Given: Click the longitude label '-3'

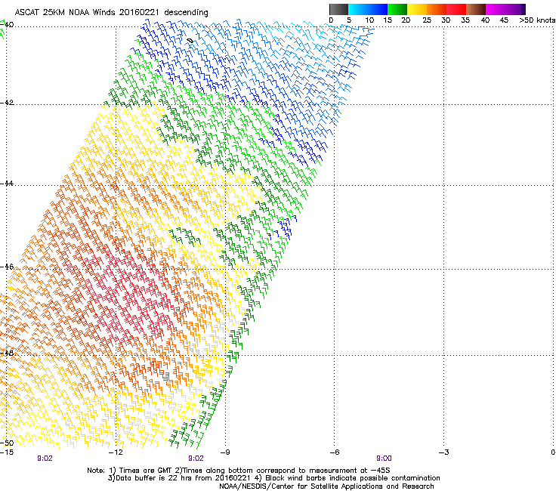Looking at the screenshot, I should 443,452.
